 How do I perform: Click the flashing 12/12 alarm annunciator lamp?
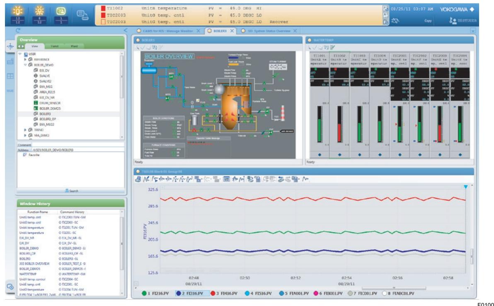click(17, 11)
